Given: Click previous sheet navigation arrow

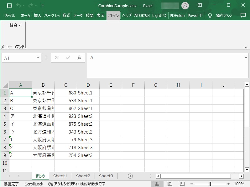Looking at the screenshot, I should pos(10,176).
